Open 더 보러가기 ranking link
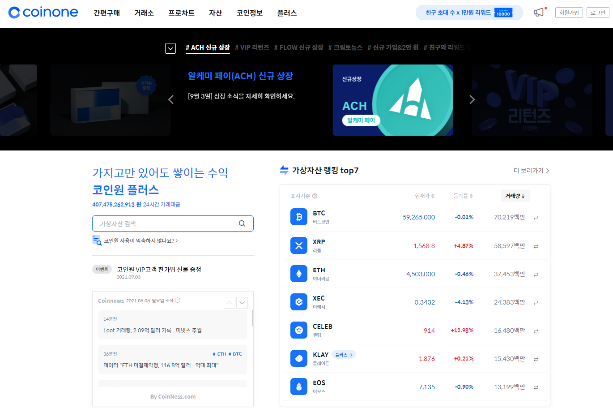 532,171
